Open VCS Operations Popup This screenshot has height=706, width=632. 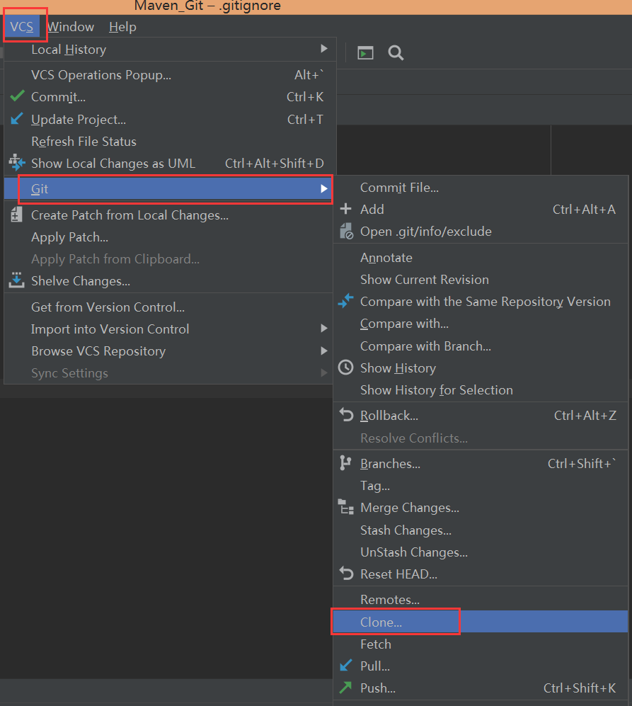point(170,75)
